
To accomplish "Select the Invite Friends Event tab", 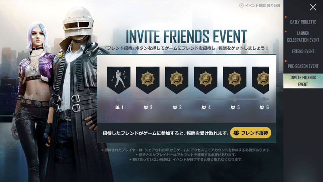I will [x=303, y=81].
